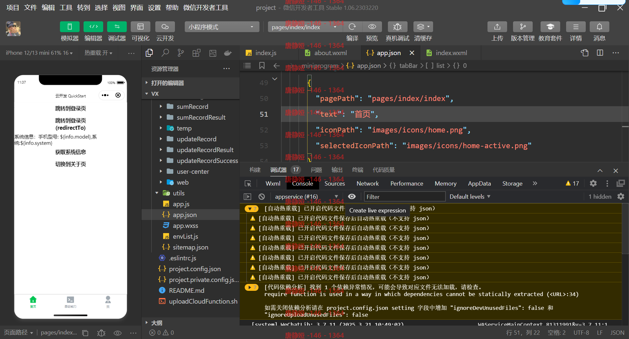Switch to the 终端 panel tab
The height and width of the screenshot is (339, 629).
click(358, 170)
